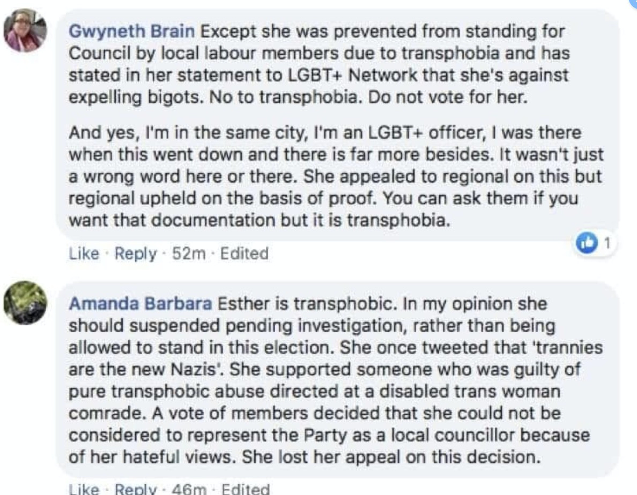This screenshot has height=495, width=637.
Task: Show edit history of Amanda's comment
Action: pyautogui.click(x=246, y=489)
